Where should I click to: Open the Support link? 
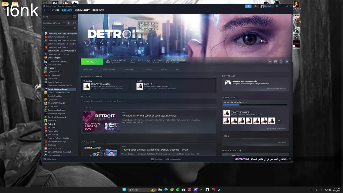[179, 69]
